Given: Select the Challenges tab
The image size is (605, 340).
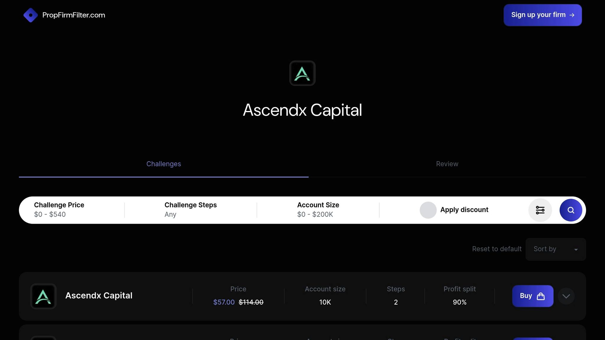Looking at the screenshot, I should 164,164.
